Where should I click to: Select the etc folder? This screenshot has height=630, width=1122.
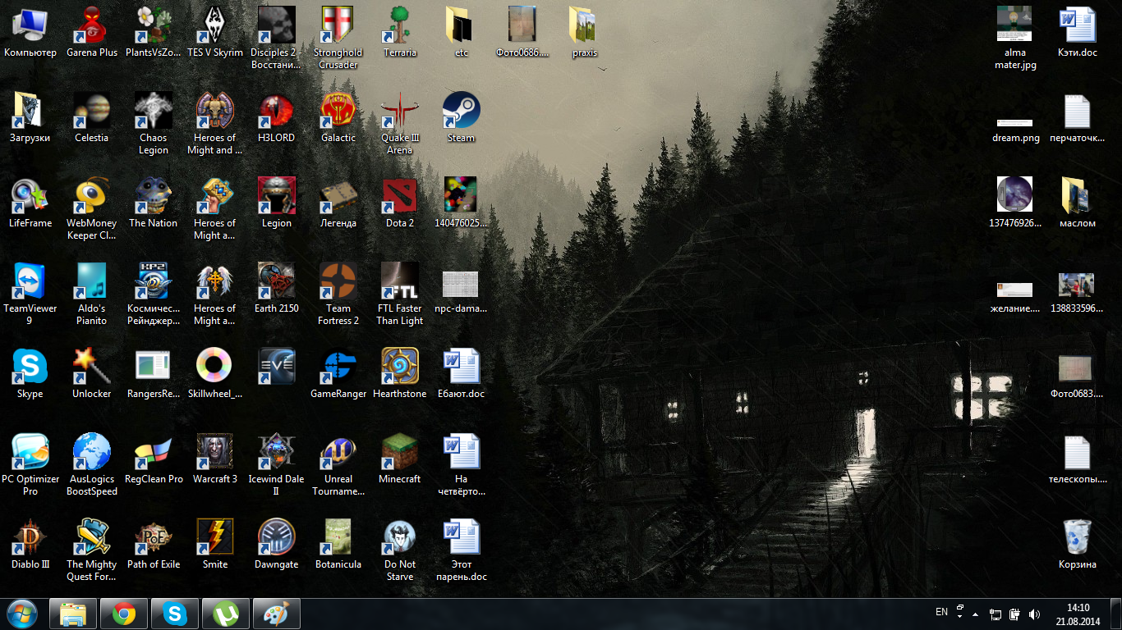pos(462,32)
